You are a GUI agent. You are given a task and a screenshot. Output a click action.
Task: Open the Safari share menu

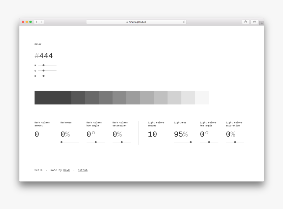click(x=245, y=22)
